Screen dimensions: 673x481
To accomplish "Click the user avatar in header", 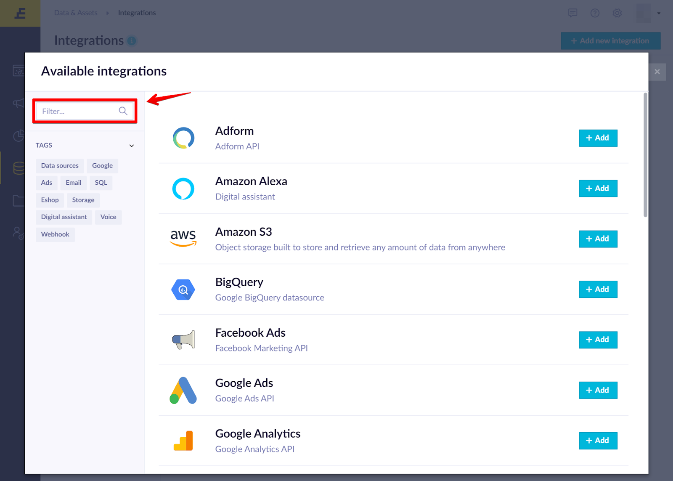I will [644, 13].
